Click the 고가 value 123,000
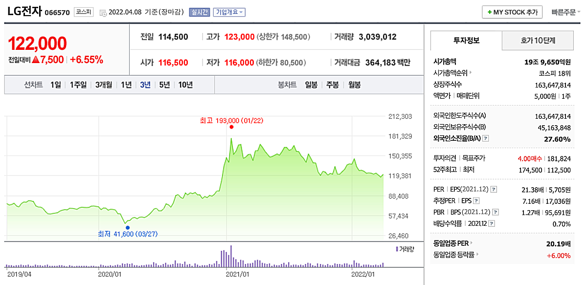 (240, 37)
